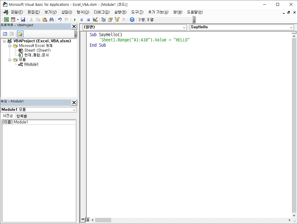
Task: Collapse the Microsoft Excel 개체 folder
Action: (x=10, y=46)
